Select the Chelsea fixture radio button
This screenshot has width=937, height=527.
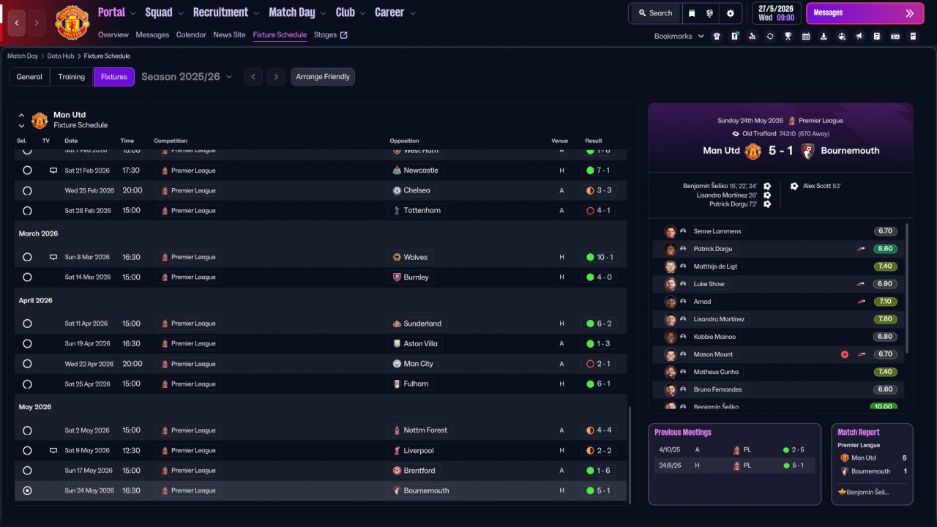tap(27, 190)
